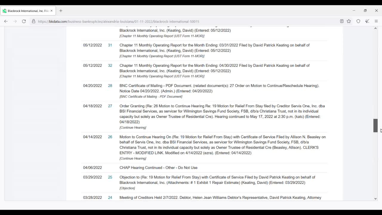Click 'Meeting of Creditors Held 2/7/2022' text
The image size is (382, 215).
pyautogui.click(x=149, y=197)
